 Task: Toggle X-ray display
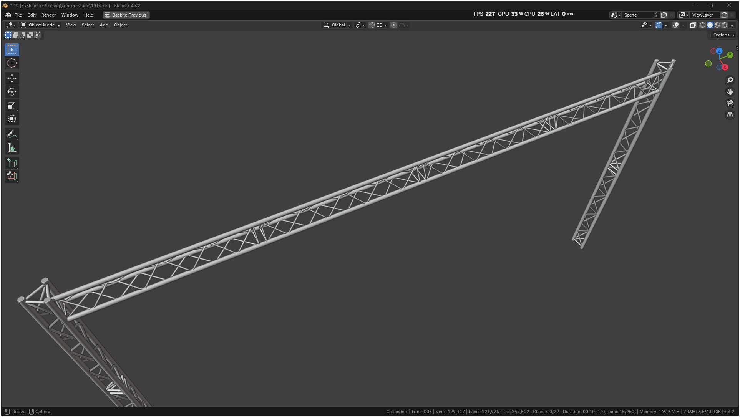click(x=693, y=25)
